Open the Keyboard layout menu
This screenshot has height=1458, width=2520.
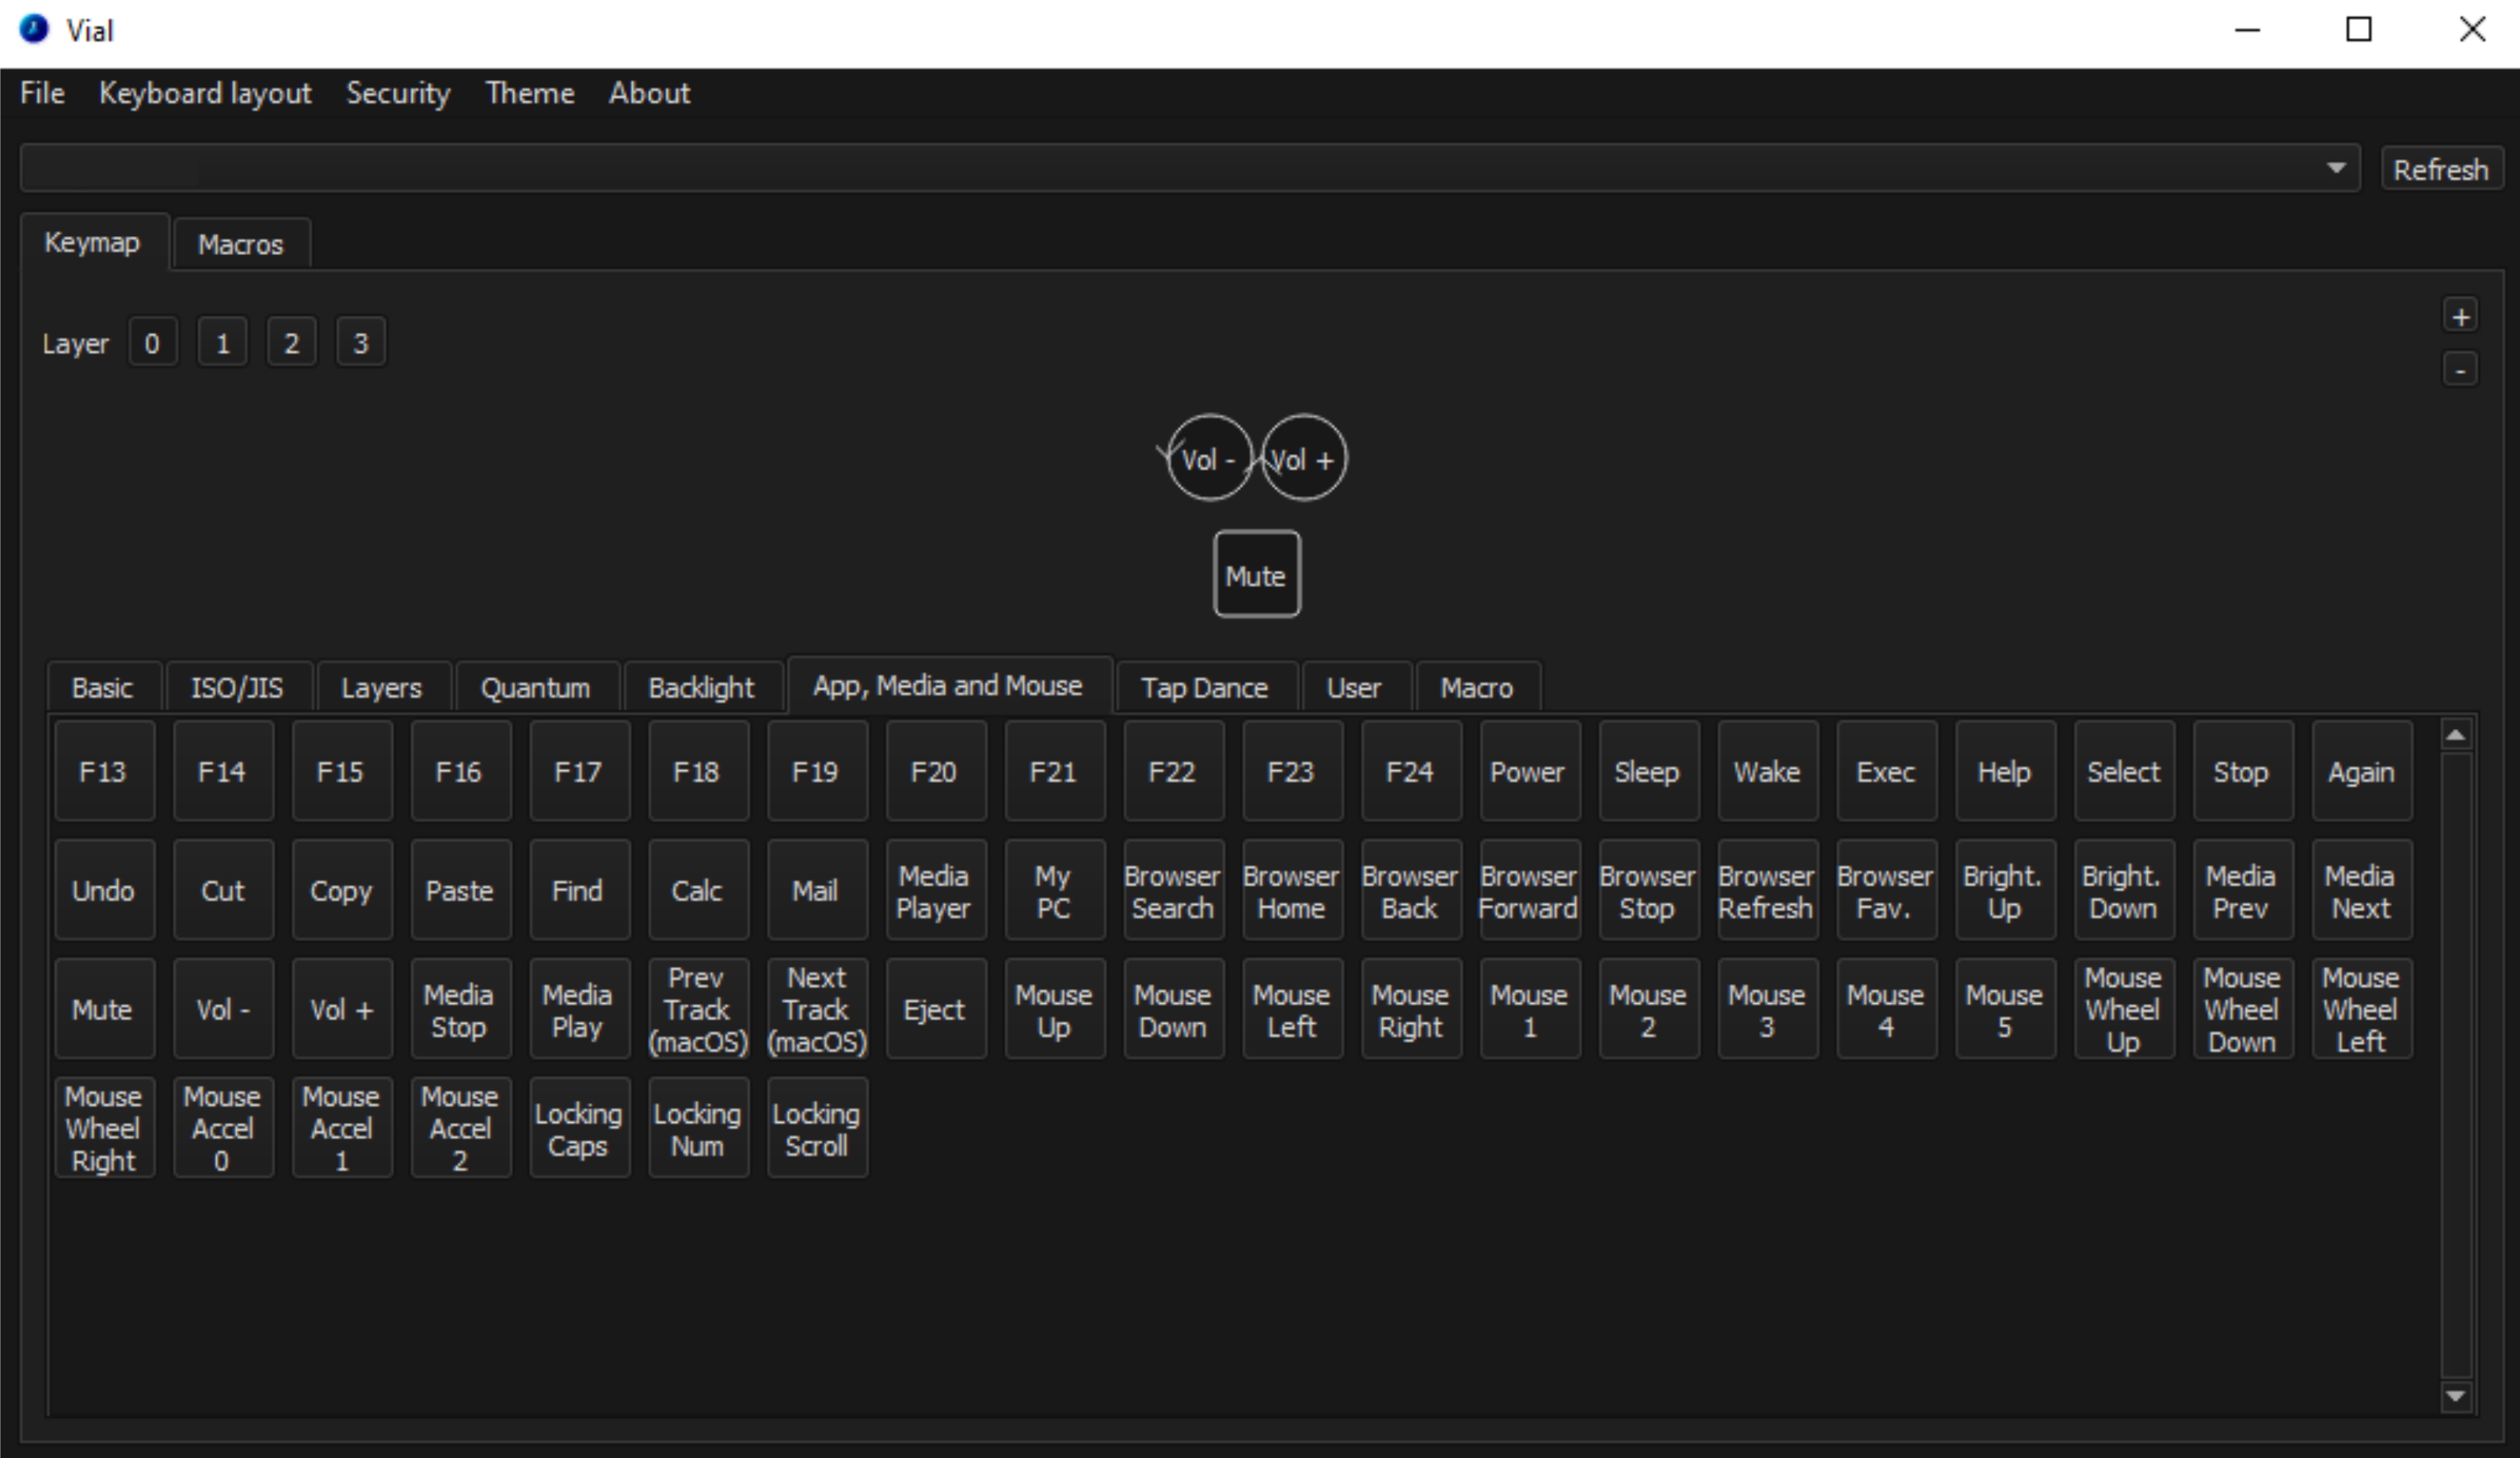click(x=205, y=93)
